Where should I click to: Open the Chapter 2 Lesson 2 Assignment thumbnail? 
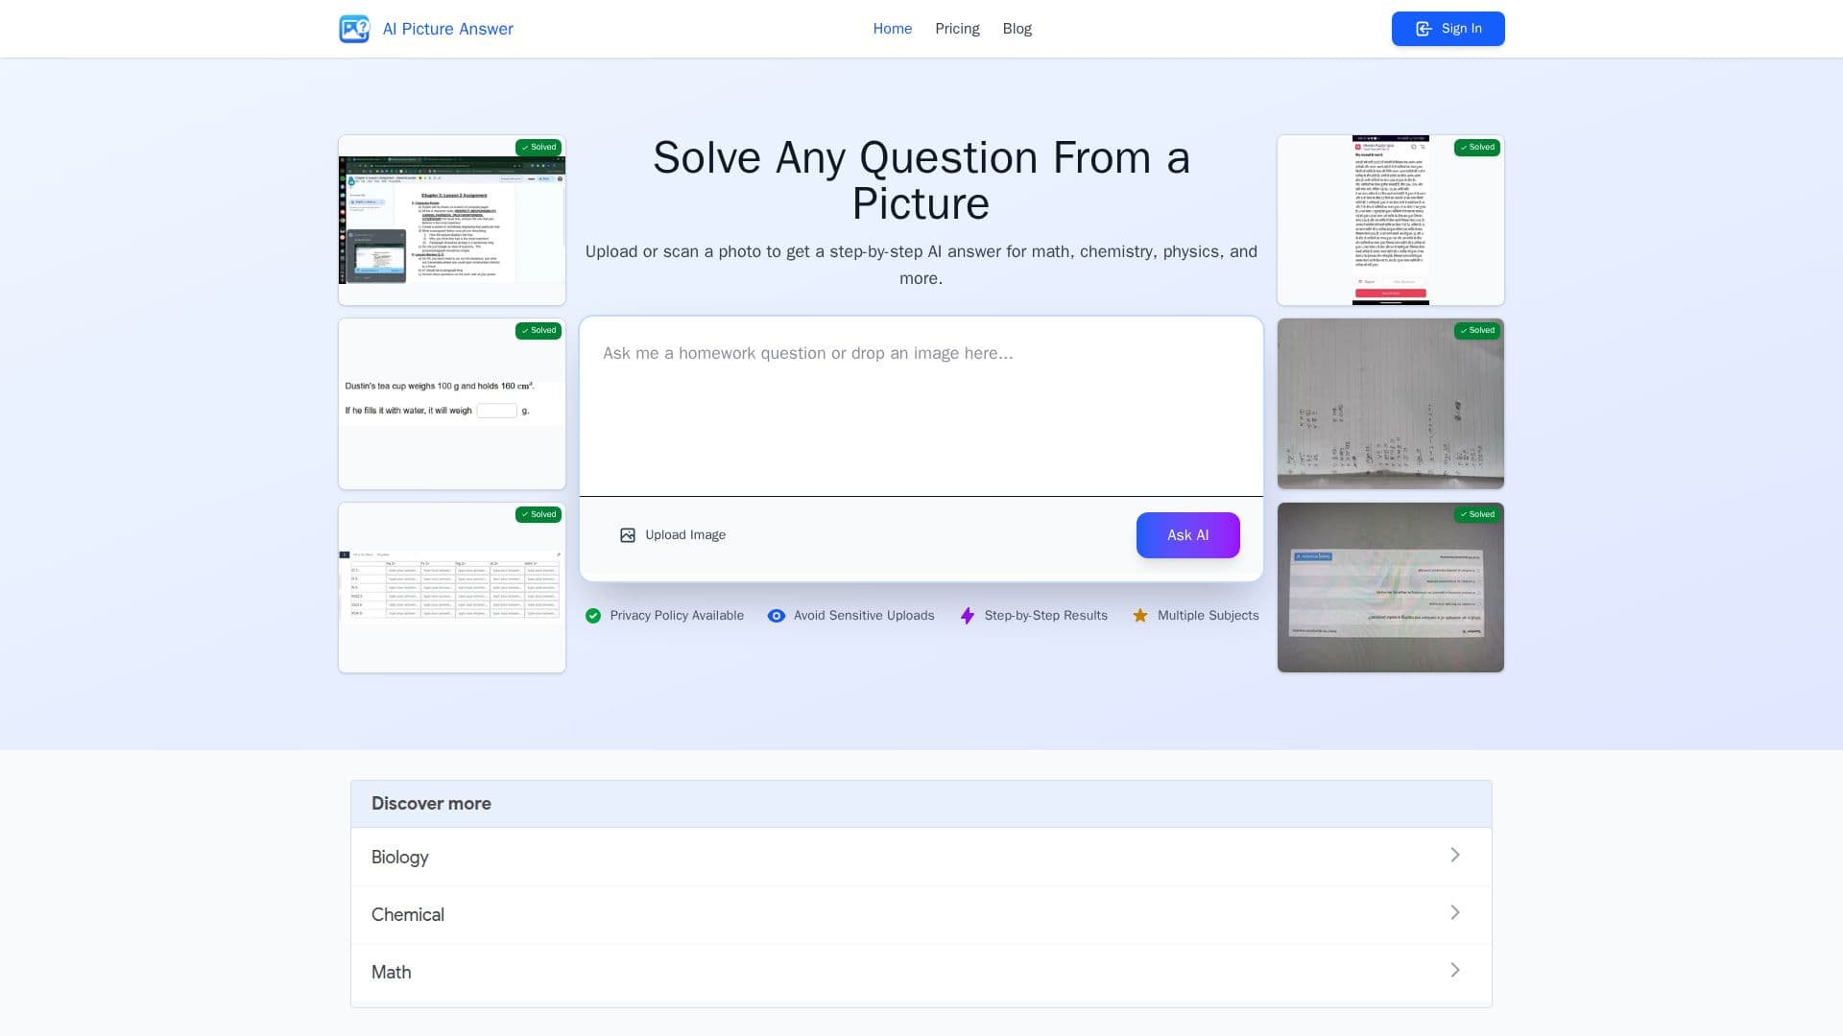coord(452,221)
